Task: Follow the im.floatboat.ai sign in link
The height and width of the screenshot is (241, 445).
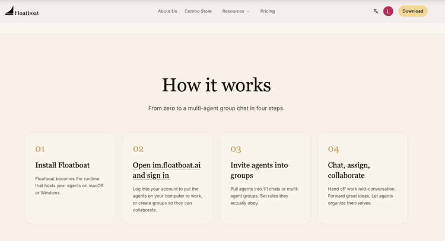Action: click(x=166, y=170)
